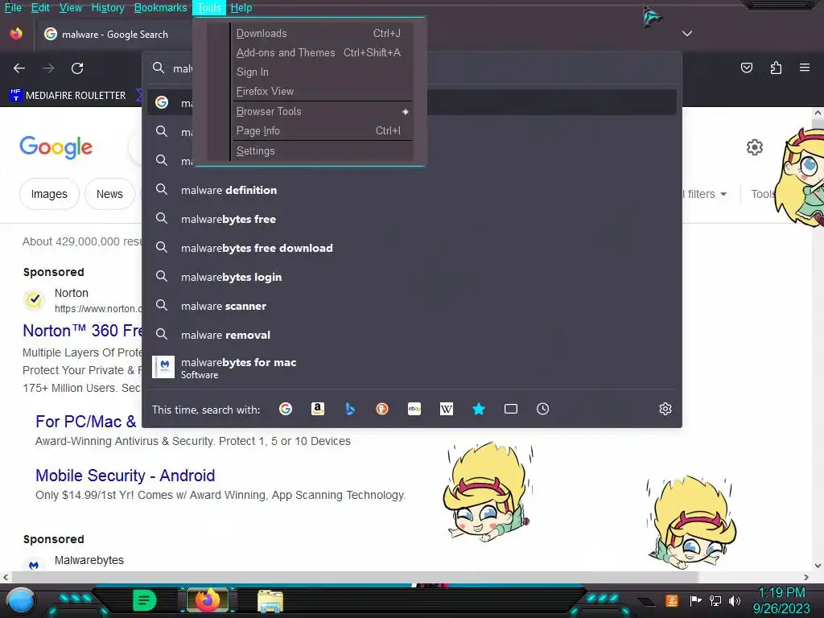
Task: Open the Pocket save icon
Action: (x=747, y=68)
